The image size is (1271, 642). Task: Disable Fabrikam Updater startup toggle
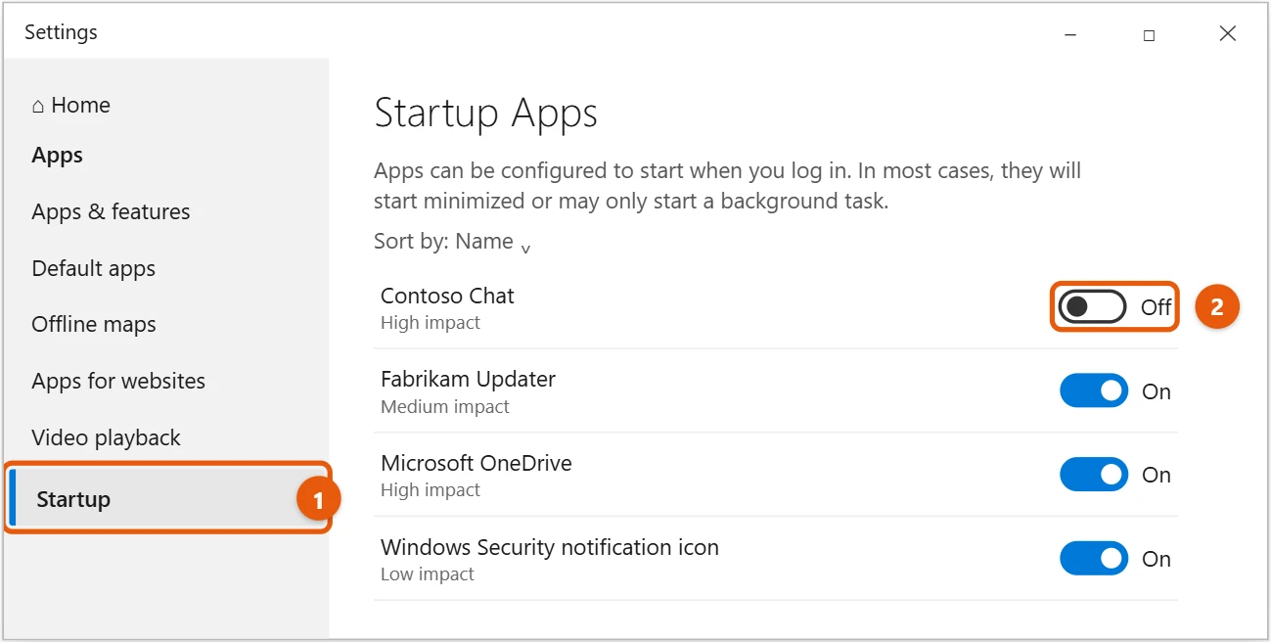[1094, 390]
